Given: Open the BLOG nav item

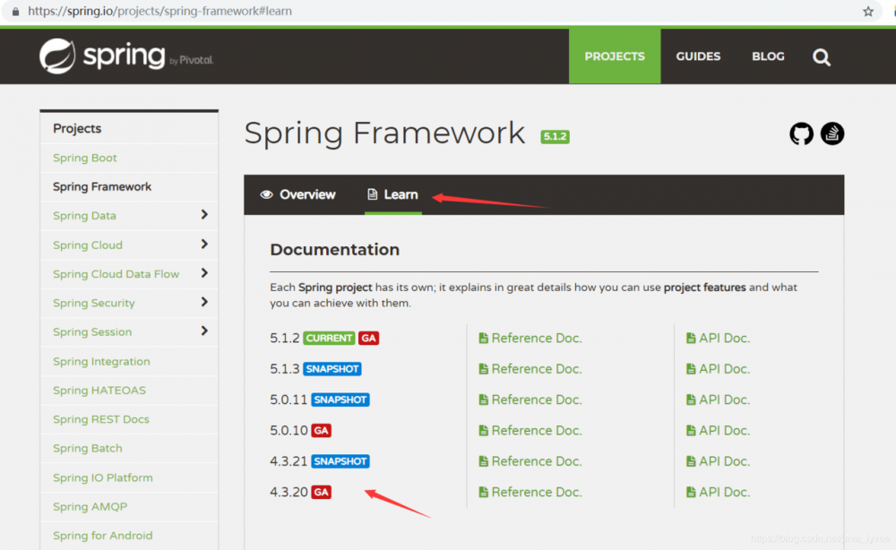Looking at the screenshot, I should coord(768,56).
